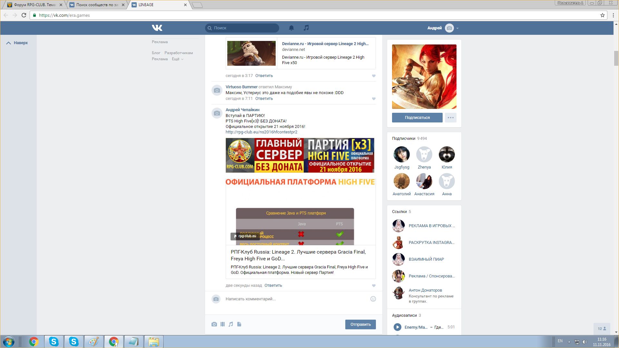Click the VK logo home icon
The height and width of the screenshot is (348, 619).
[157, 28]
